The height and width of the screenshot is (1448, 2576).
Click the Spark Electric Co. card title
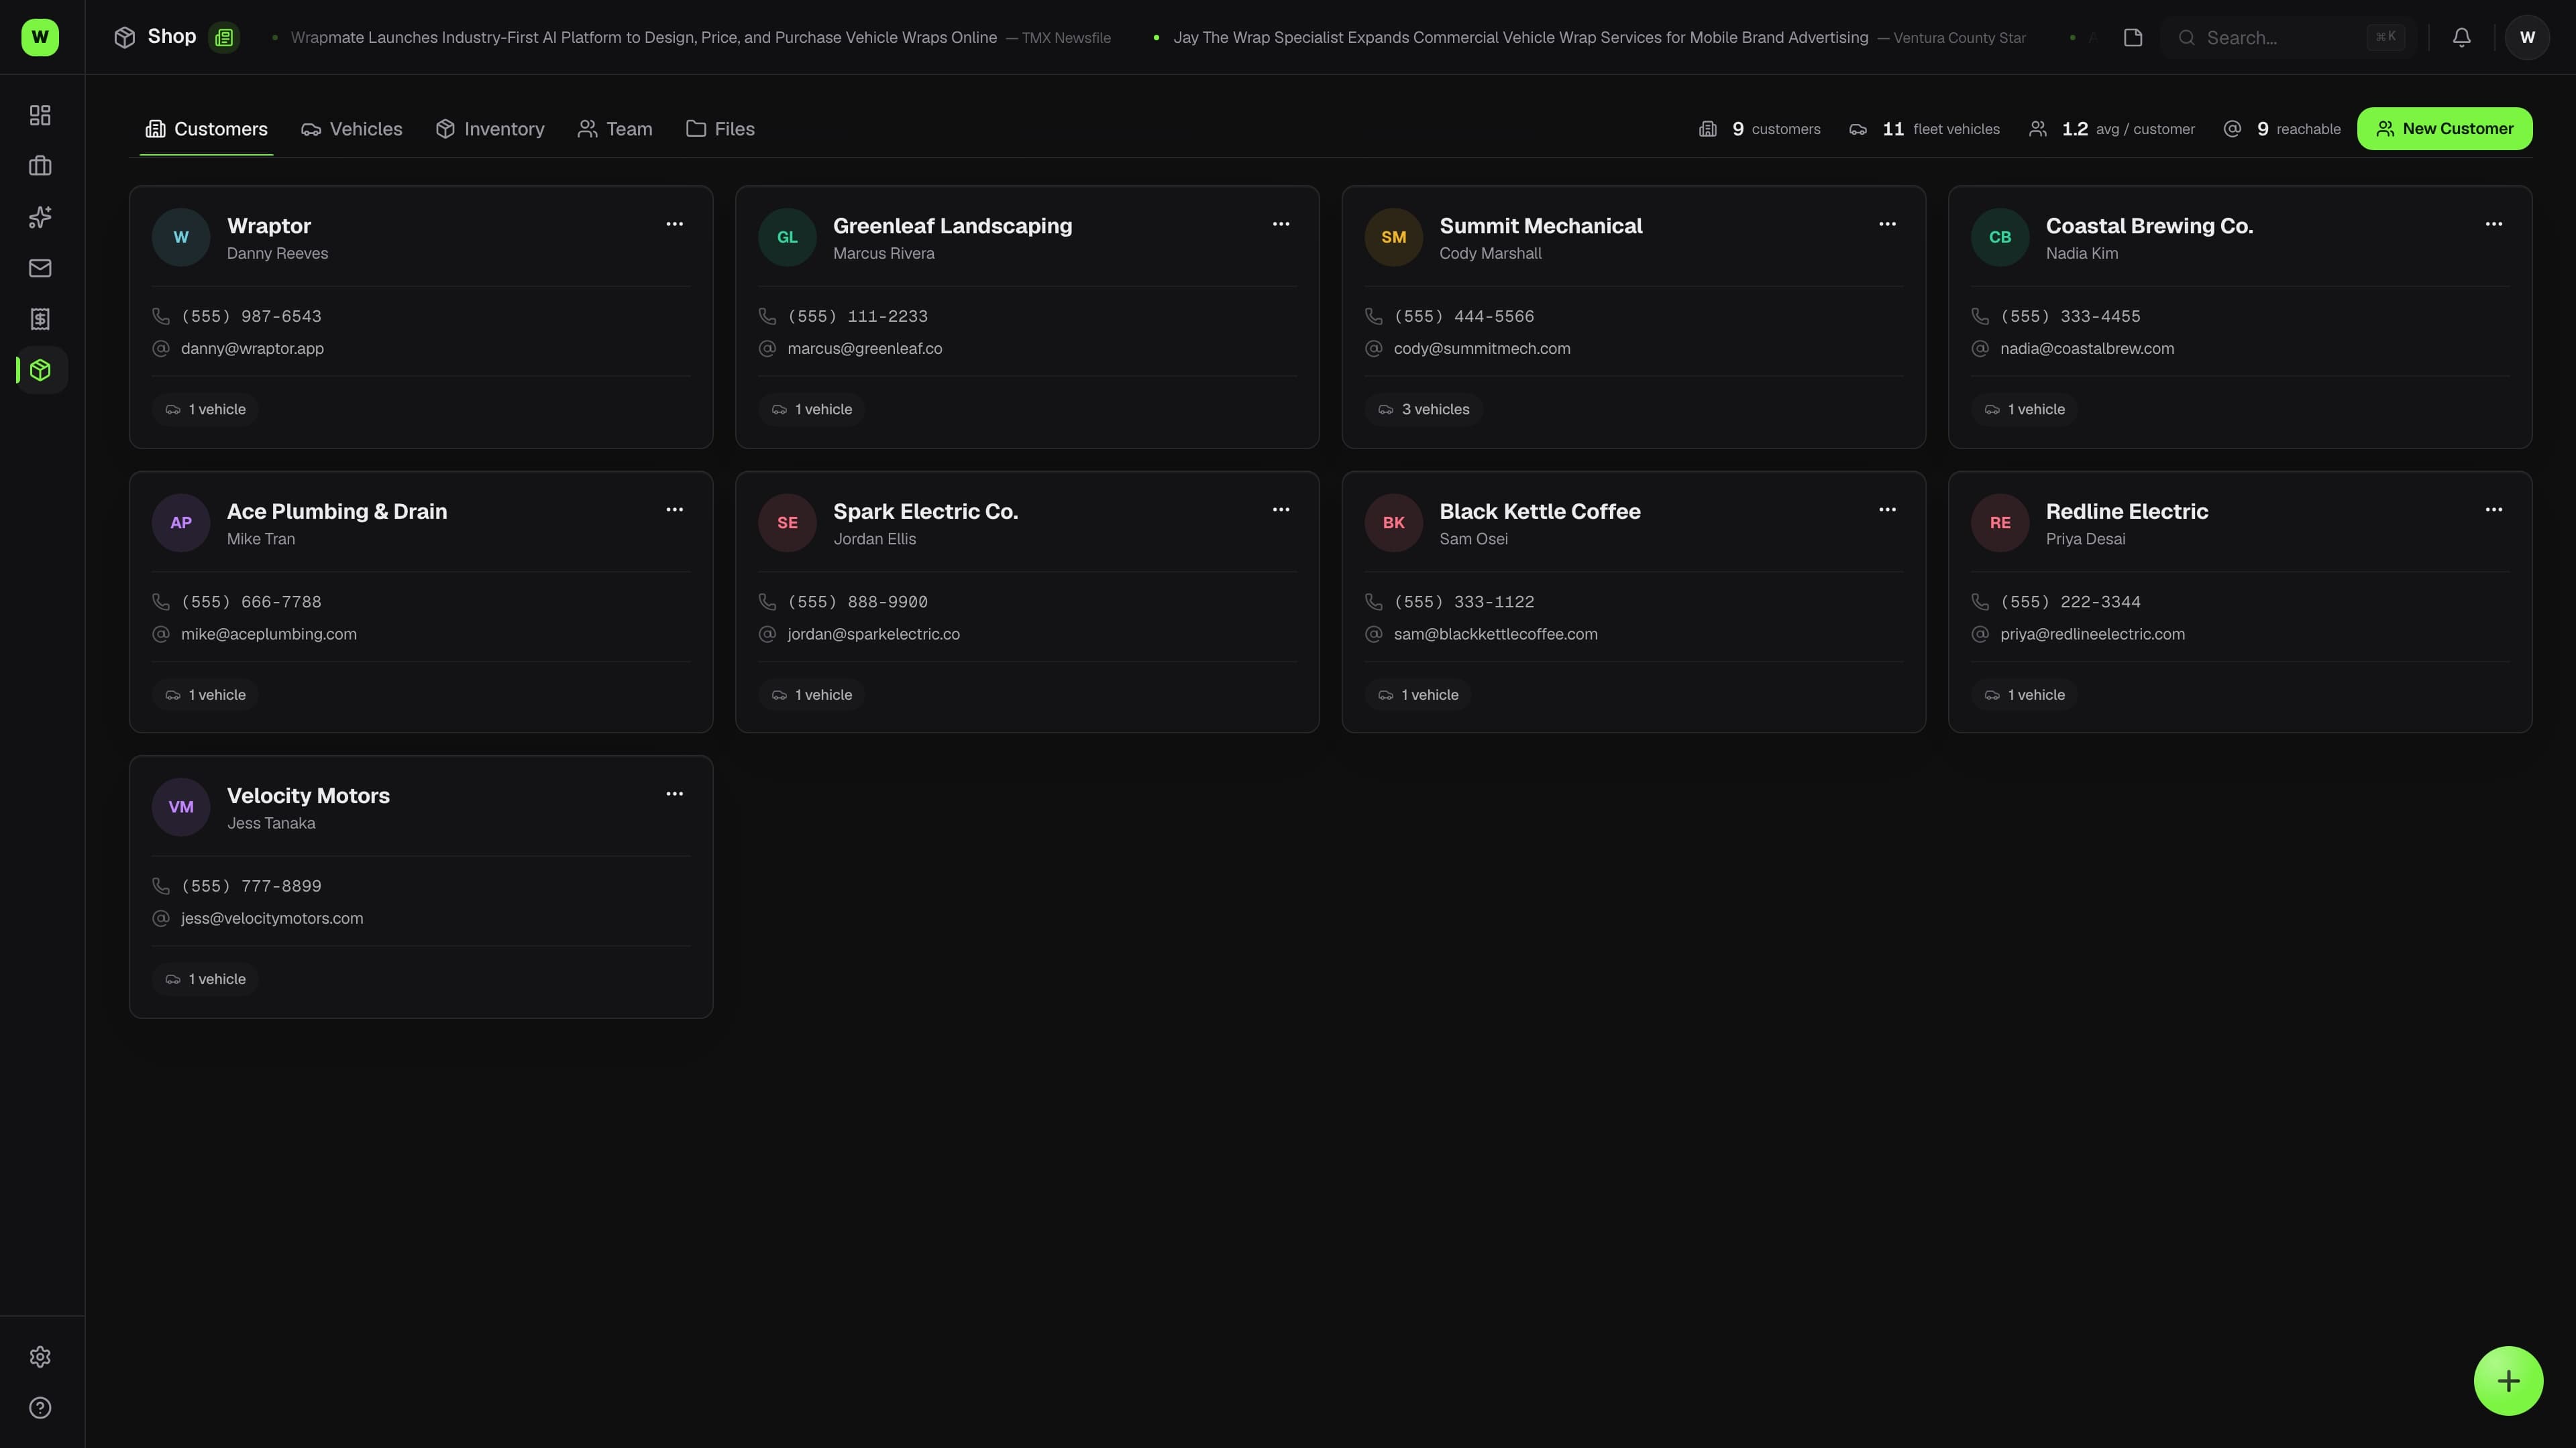tap(925, 511)
